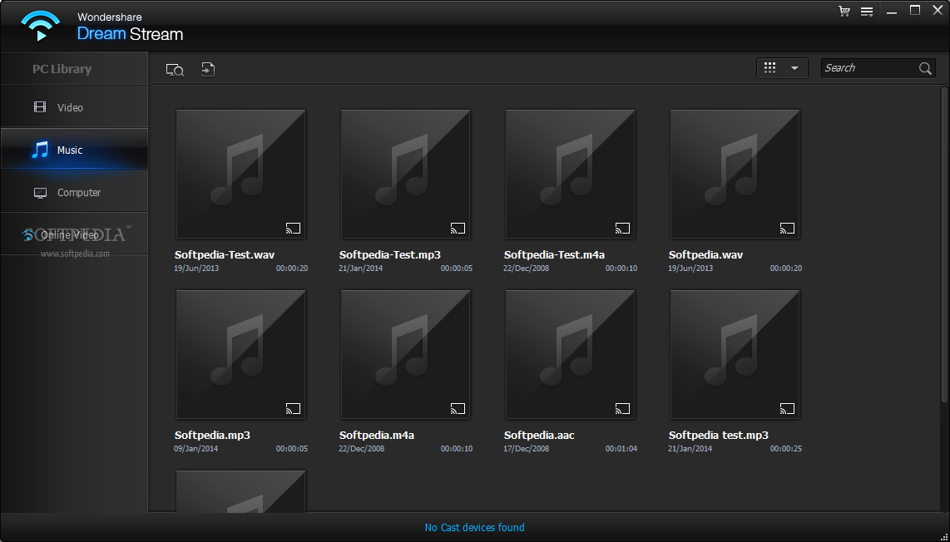
Task: Select the Music library section
Action: click(74, 150)
